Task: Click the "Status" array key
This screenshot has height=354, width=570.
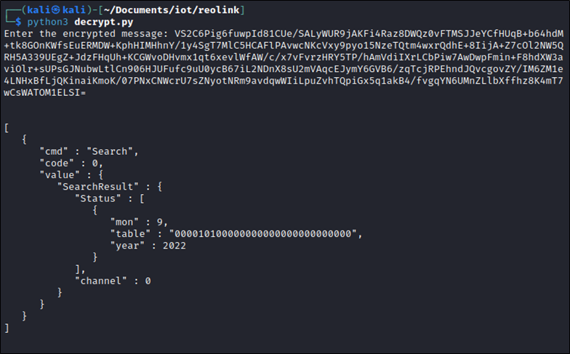Action: [97, 198]
